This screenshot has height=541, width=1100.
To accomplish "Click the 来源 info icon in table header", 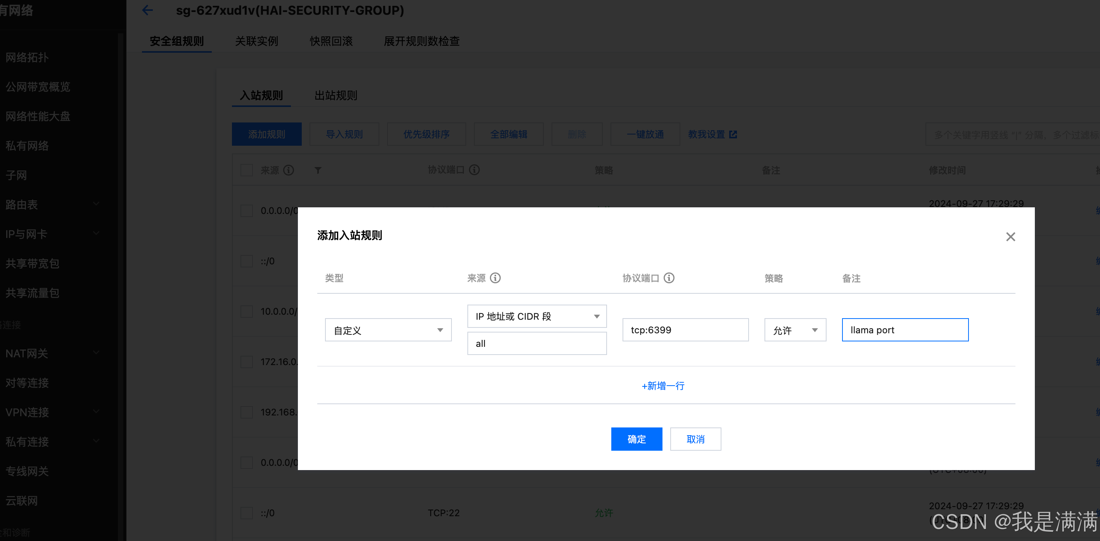I will pyautogui.click(x=289, y=170).
